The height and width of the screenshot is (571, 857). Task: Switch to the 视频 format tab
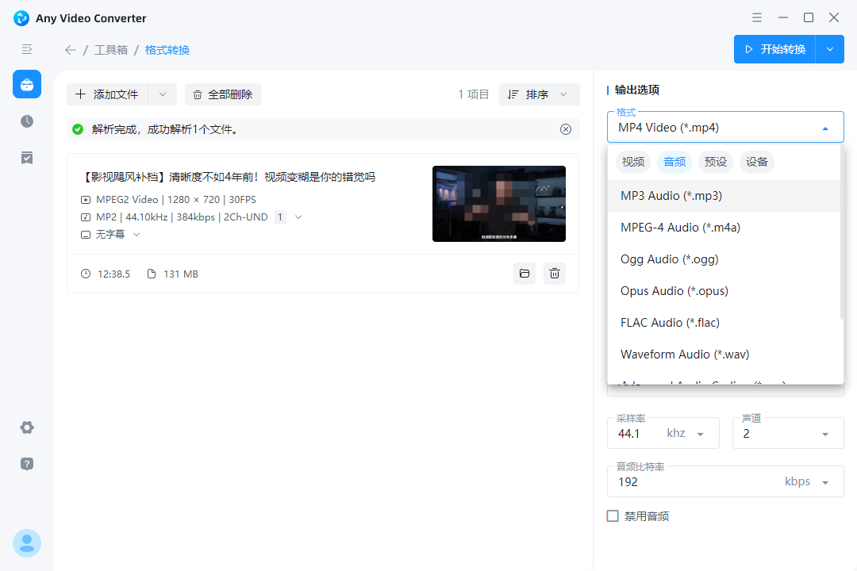pos(632,162)
